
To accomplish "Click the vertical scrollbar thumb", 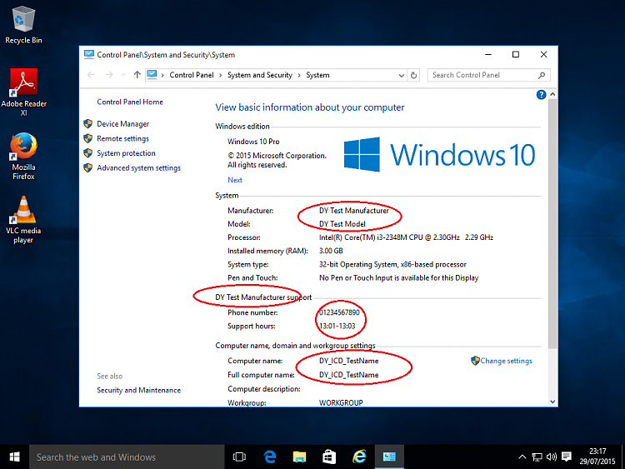I will click(x=552, y=224).
